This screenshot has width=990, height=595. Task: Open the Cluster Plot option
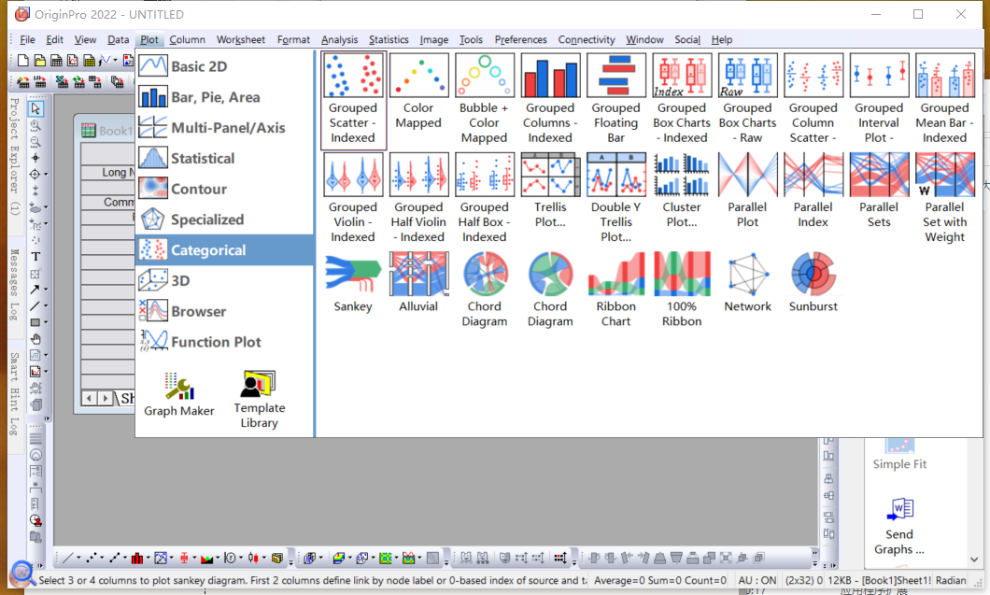[681, 191]
